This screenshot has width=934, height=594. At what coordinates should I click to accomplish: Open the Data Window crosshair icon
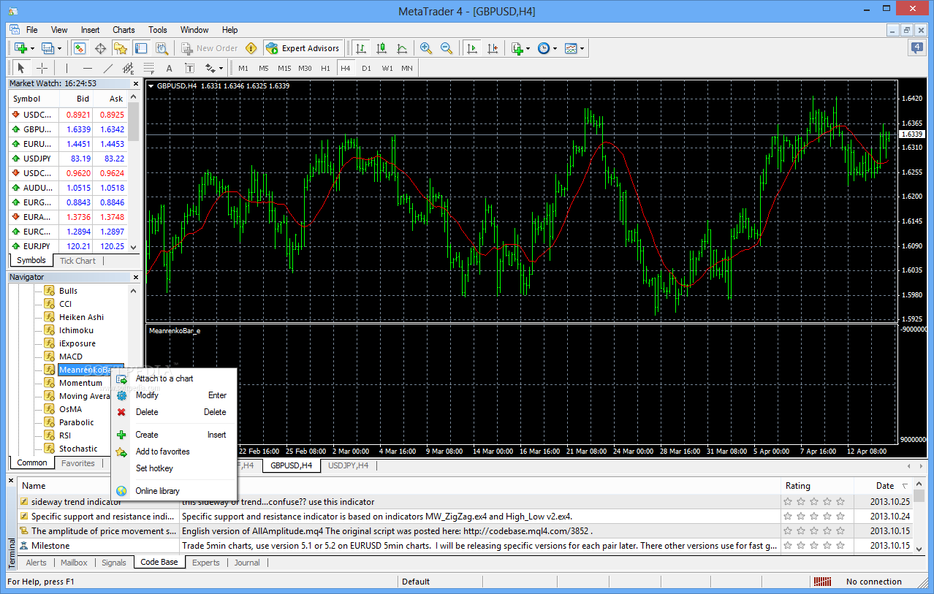coord(100,48)
